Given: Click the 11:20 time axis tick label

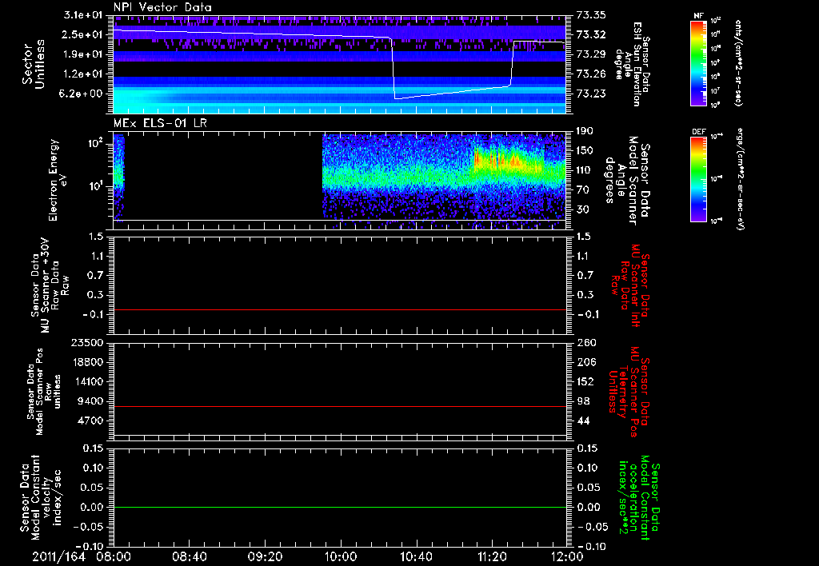Looking at the screenshot, I should 492,556.
